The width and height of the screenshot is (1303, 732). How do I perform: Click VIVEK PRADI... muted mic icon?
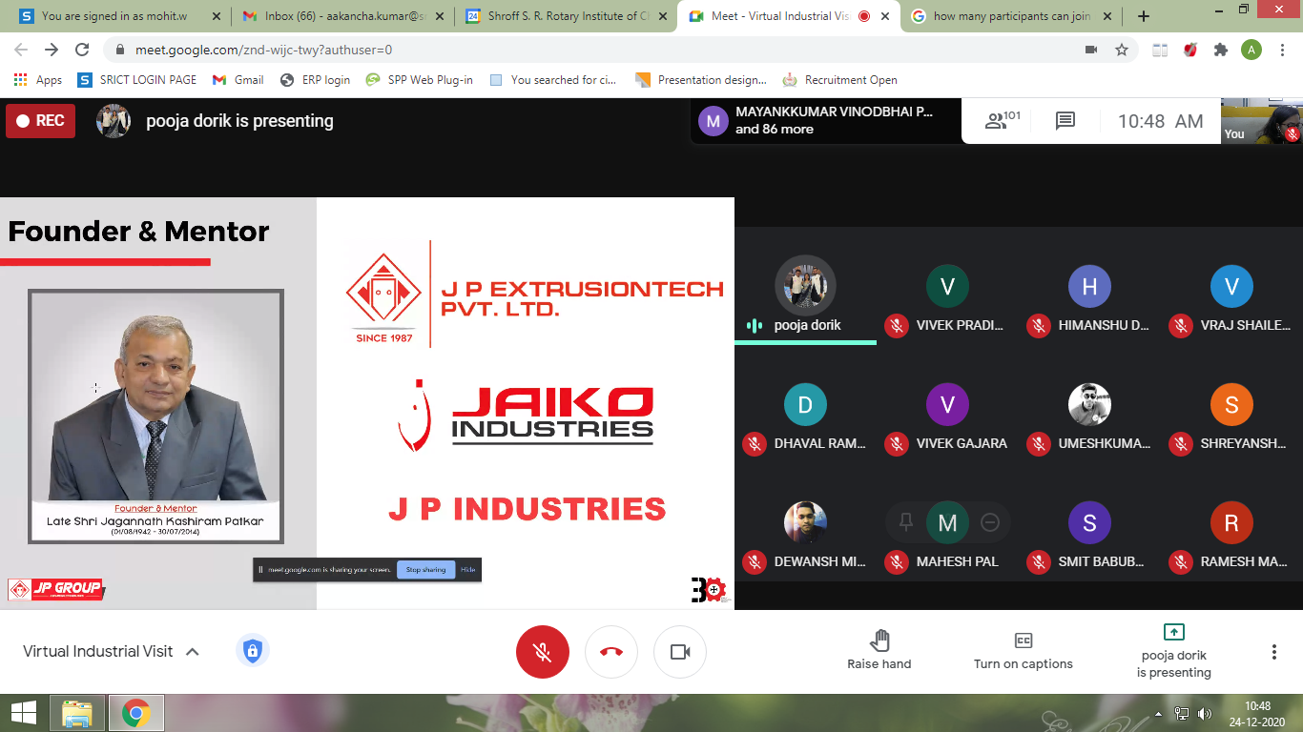pos(896,326)
